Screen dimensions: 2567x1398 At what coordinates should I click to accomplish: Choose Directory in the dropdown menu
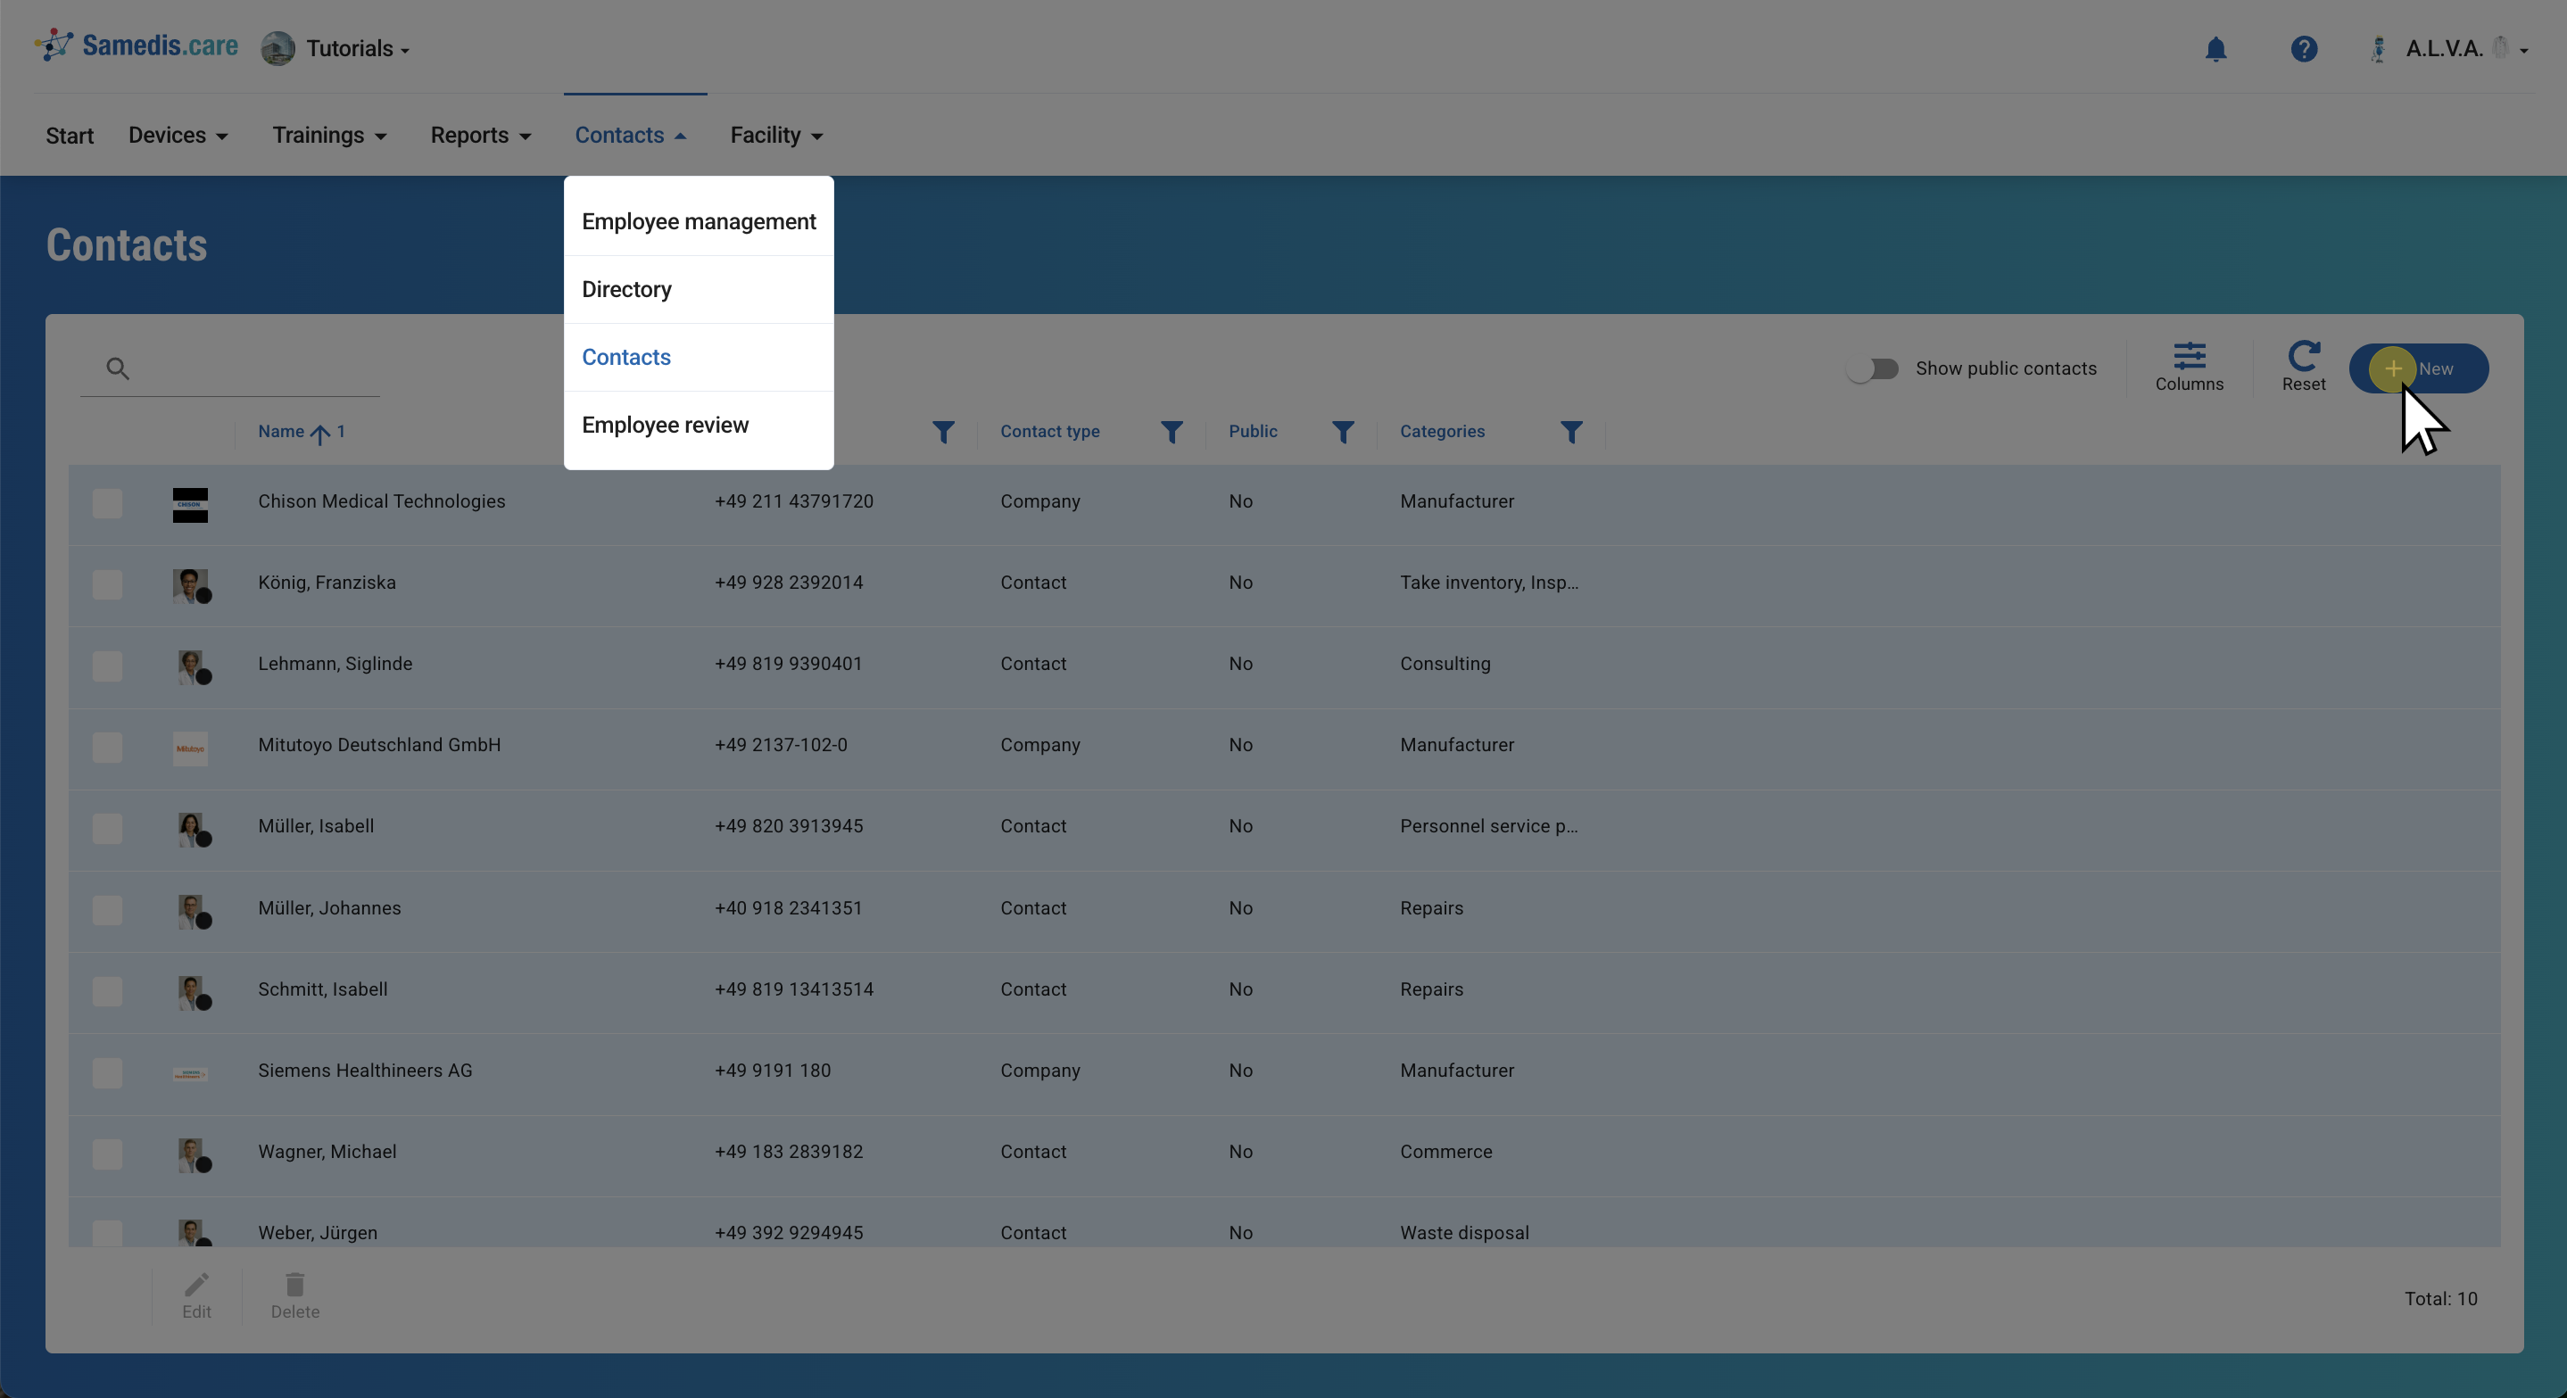tap(625, 289)
